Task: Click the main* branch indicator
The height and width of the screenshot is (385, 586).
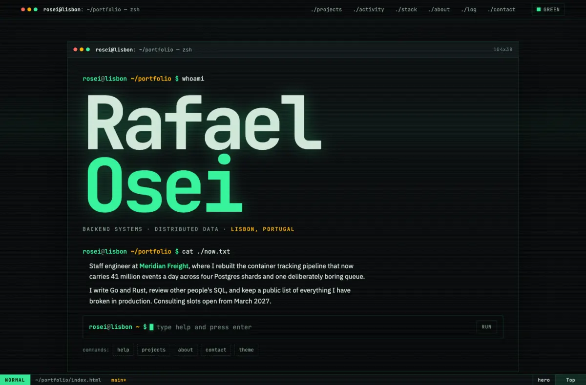Action: click(x=118, y=380)
